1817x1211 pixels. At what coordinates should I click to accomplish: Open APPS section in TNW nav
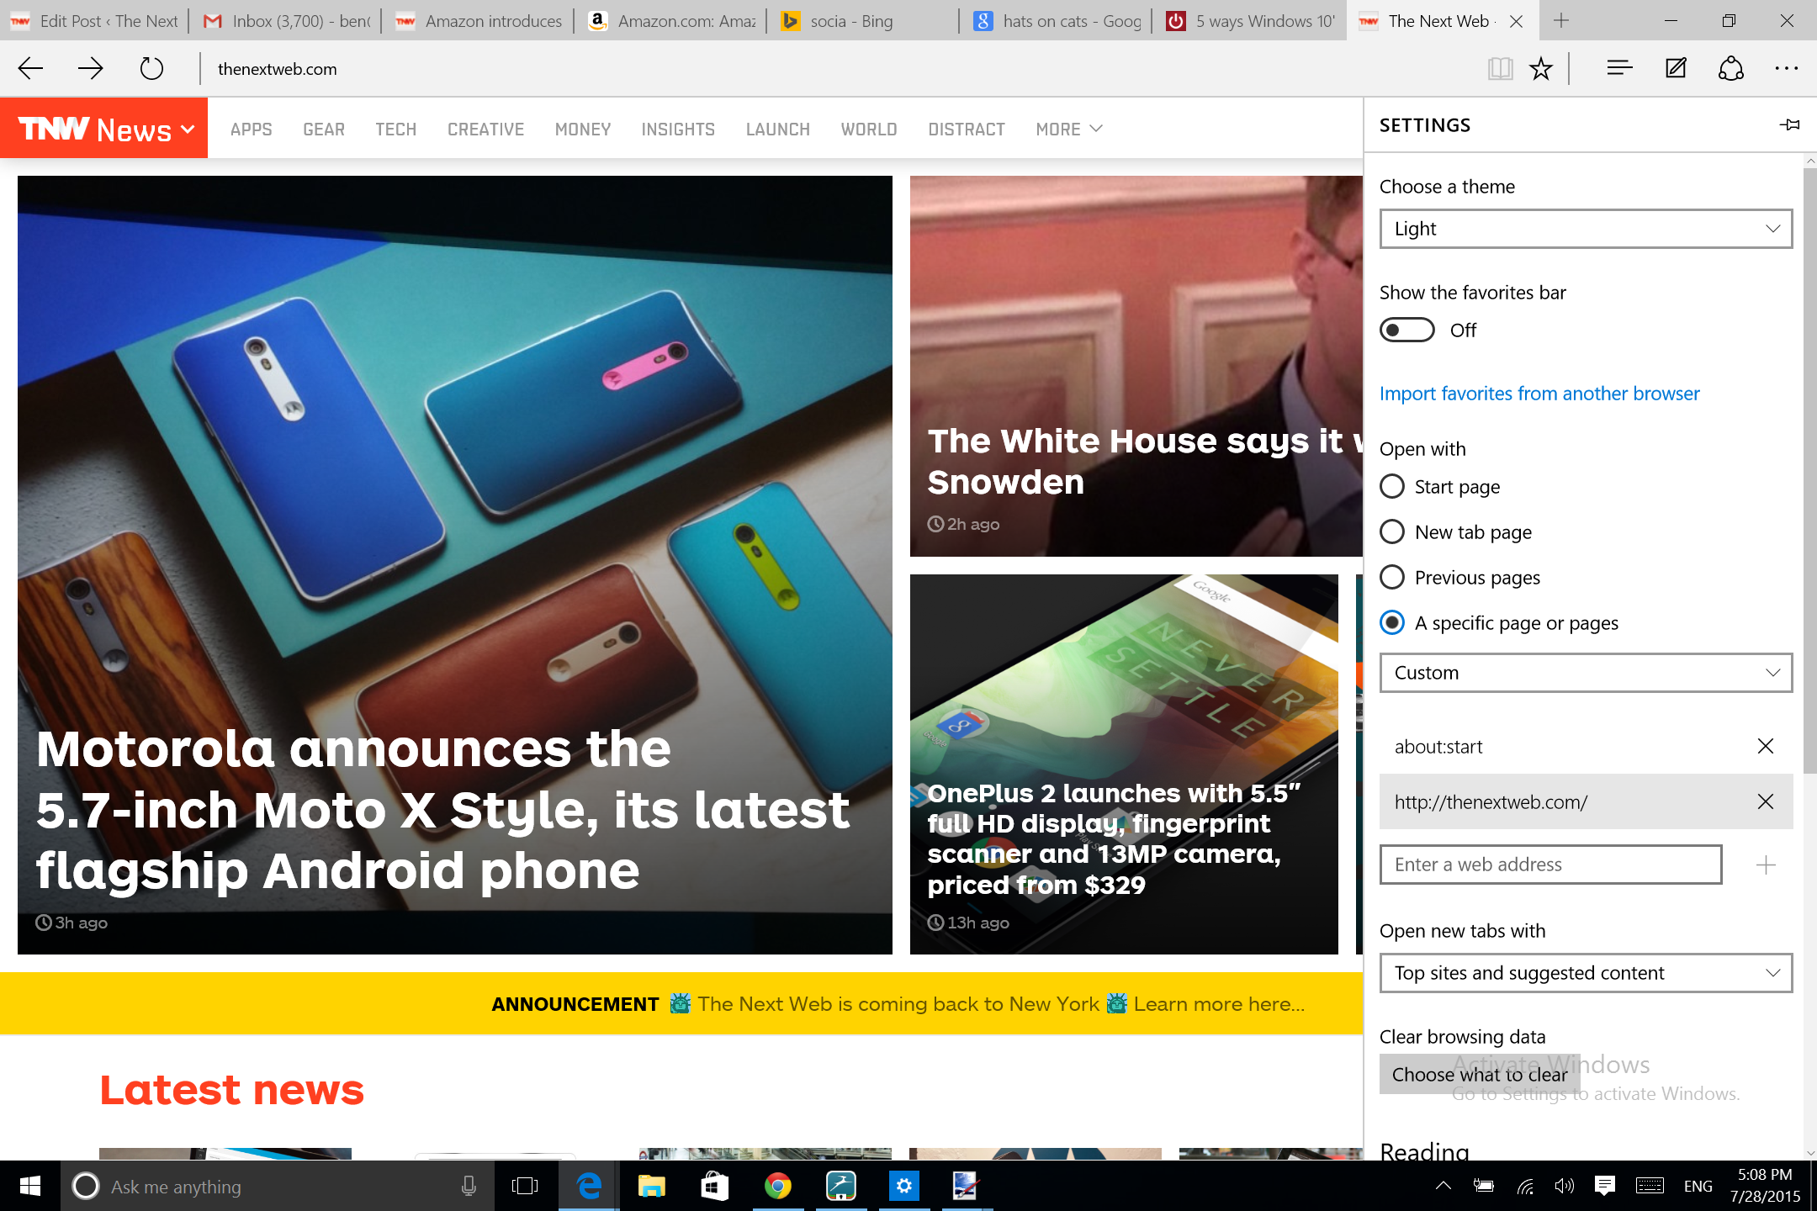[x=251, y=130]
